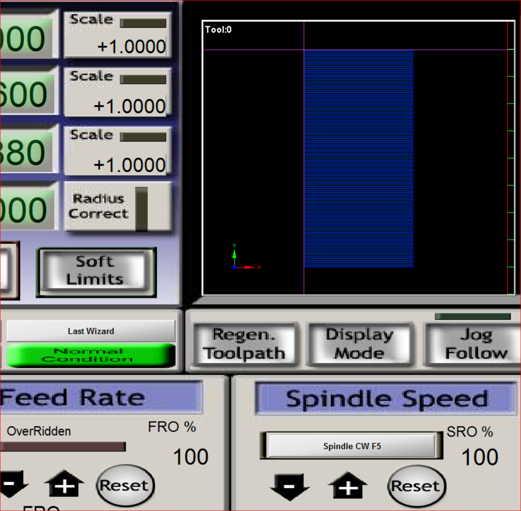The width and height of the screenshot is (521, 511).
Task: Click the FRO % value 100
Action: [x=191, y=457]
